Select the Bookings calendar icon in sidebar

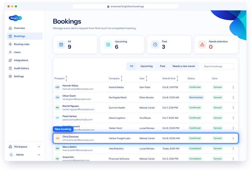click(10, 36)
